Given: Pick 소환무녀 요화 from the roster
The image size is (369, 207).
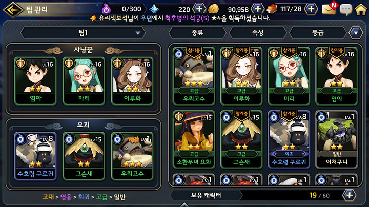Looking at the screenshot, I should [x=194, y=139].
